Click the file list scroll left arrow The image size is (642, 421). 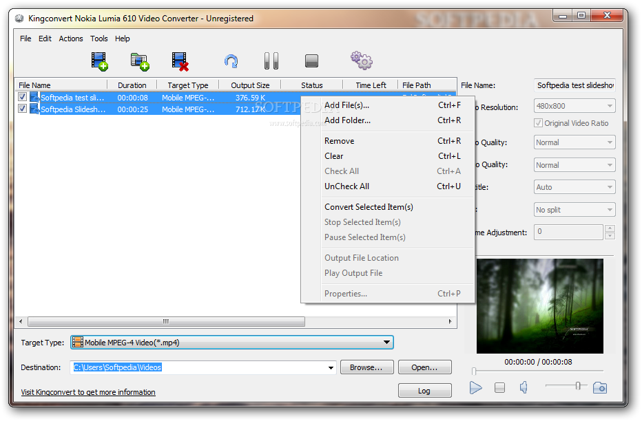coord(21,321)
